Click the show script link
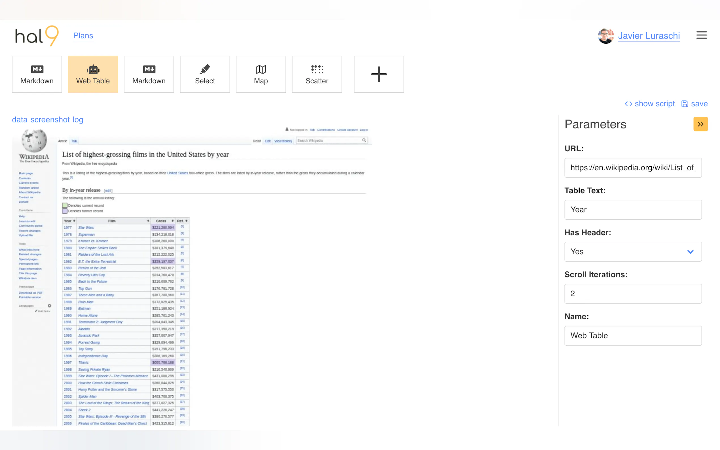720x450 pixels. pos(649,103)
